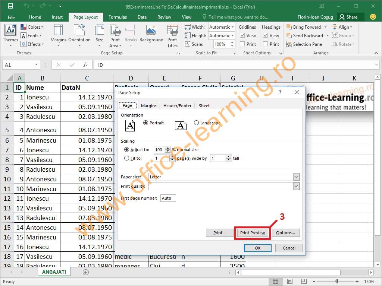Click the Page Setup dialog help question mark
The width and height of the screenshot is (382, 286).
(x=280, y=92)
